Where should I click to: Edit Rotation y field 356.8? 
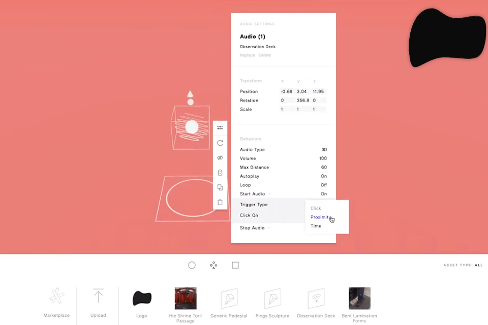click(303, 100)
